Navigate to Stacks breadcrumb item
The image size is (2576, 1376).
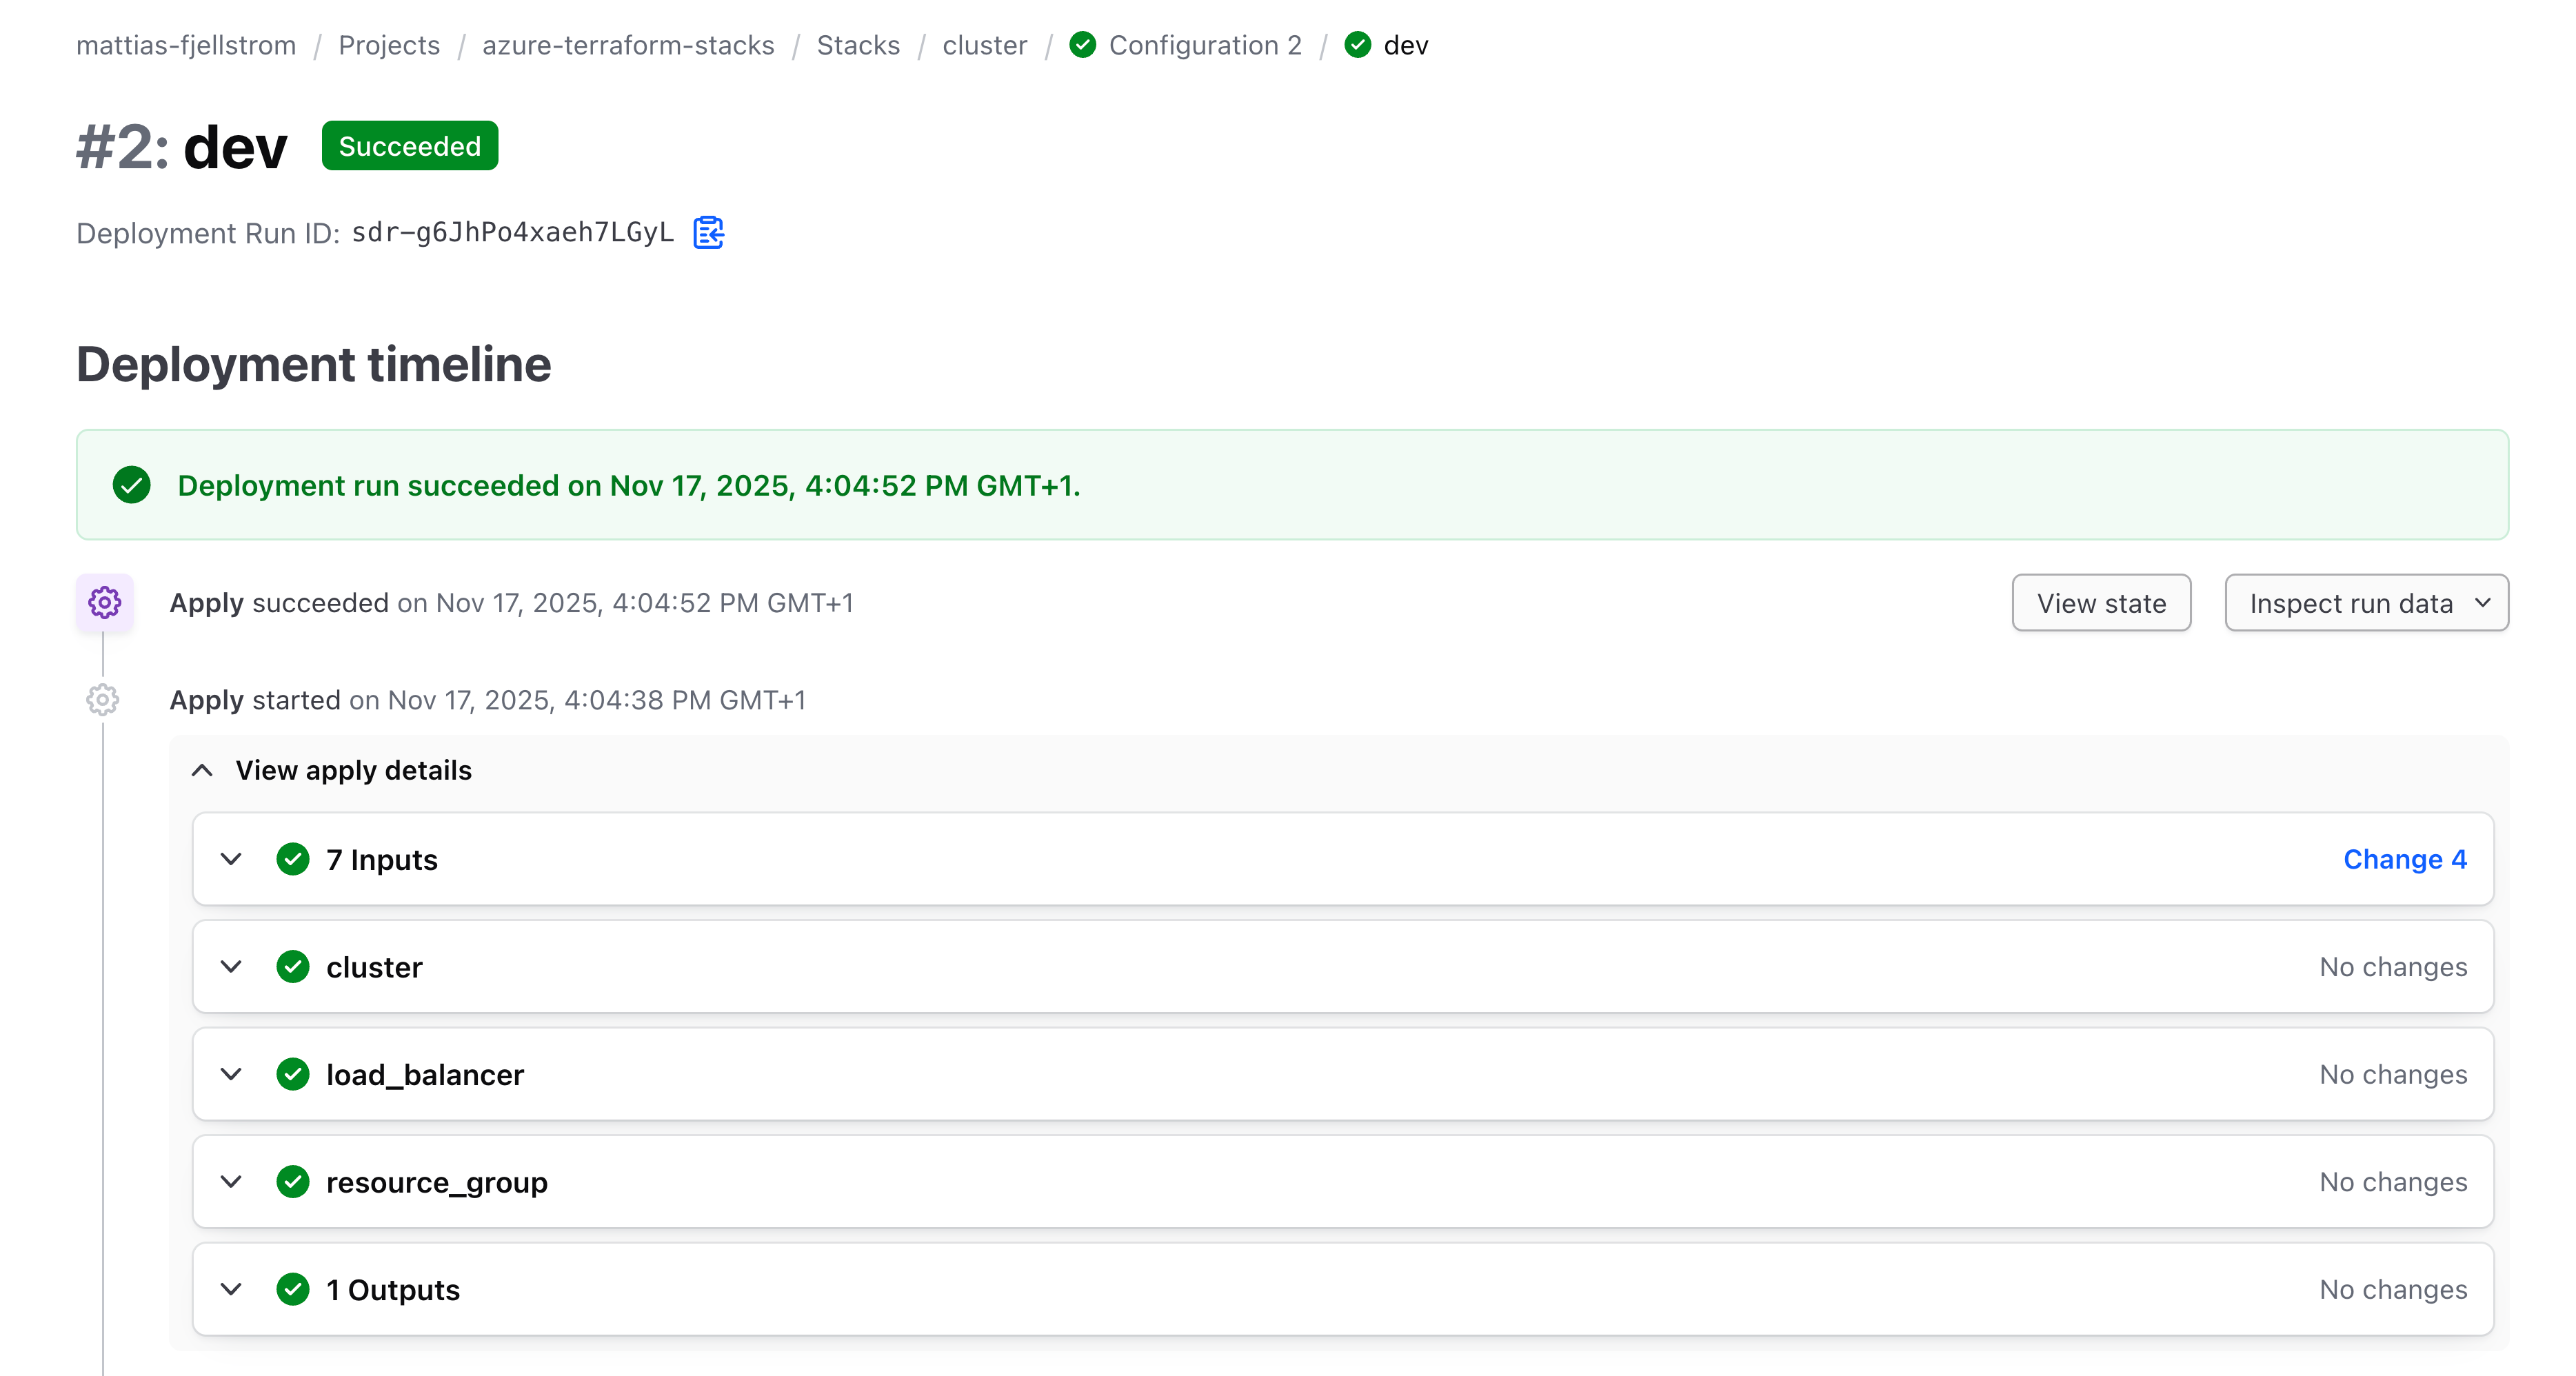(858, 45)
